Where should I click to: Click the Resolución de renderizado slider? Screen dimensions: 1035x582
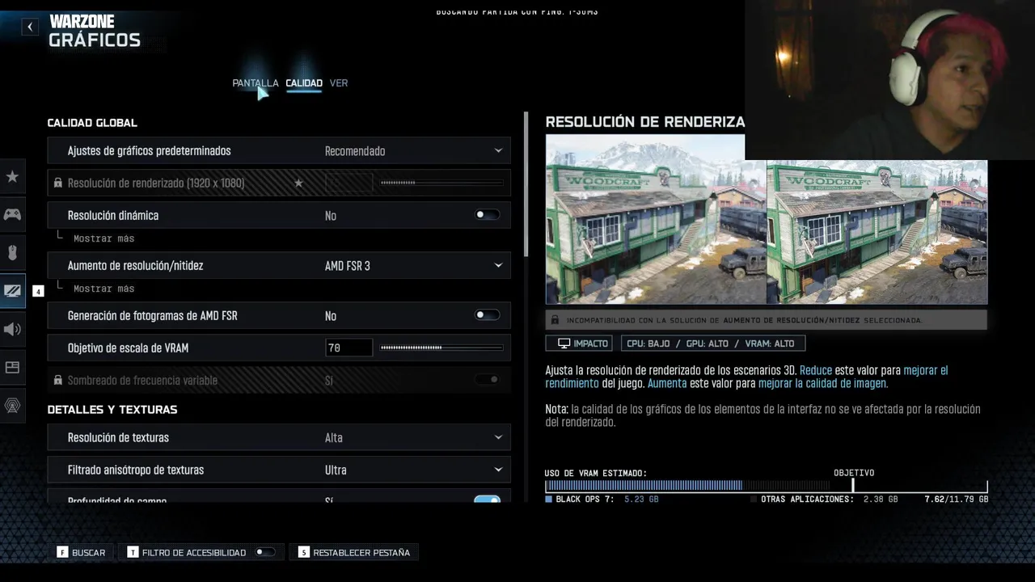click(x=441, y=183)
